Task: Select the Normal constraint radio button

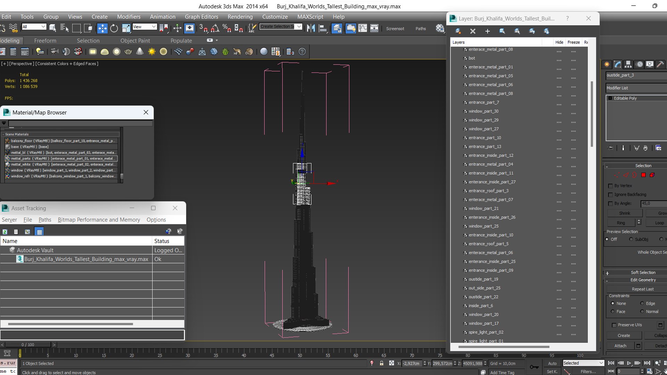Action: pyautogui.click(x=642, y=311)
